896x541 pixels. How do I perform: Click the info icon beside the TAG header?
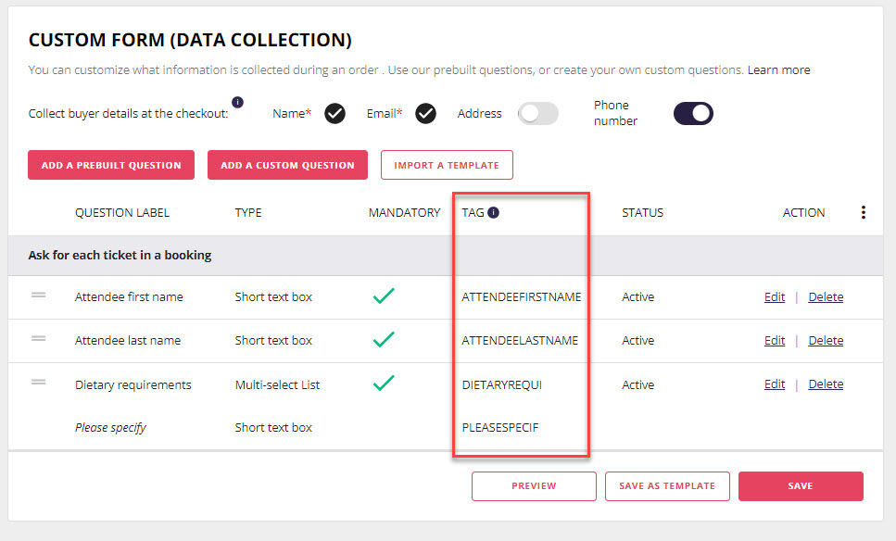(493, 212)
